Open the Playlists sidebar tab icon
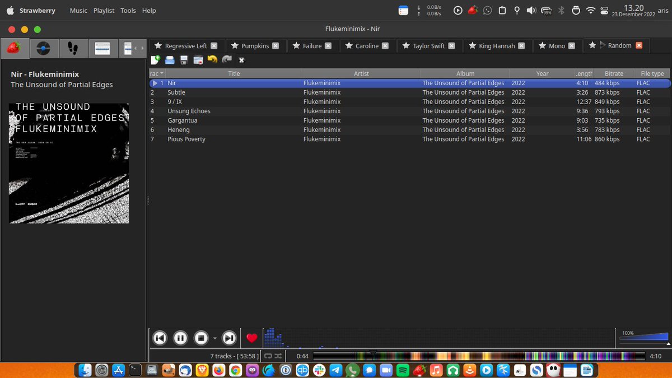This screenshot has width=672, height=378. (x=102, y=48)
